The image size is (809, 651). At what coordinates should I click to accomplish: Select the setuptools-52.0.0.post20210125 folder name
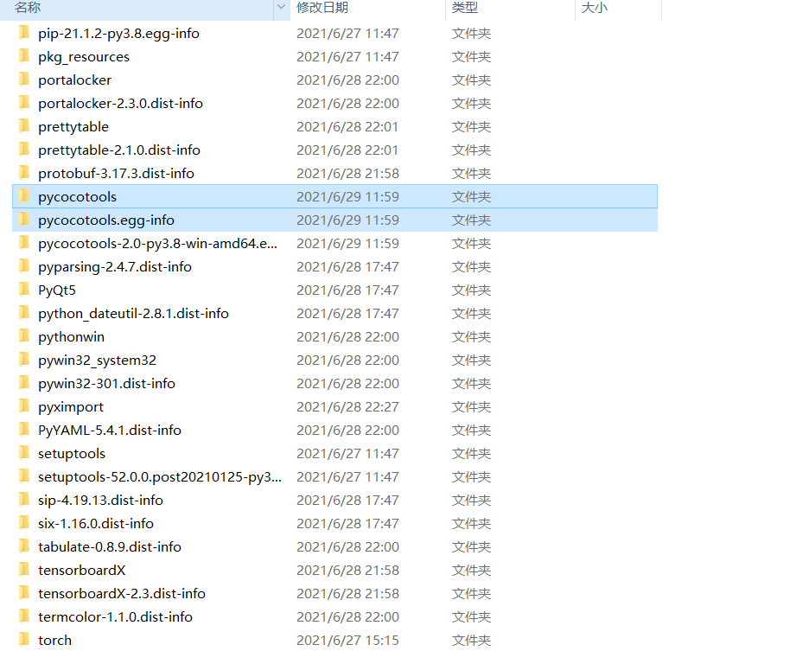click(x=160, y=477)
